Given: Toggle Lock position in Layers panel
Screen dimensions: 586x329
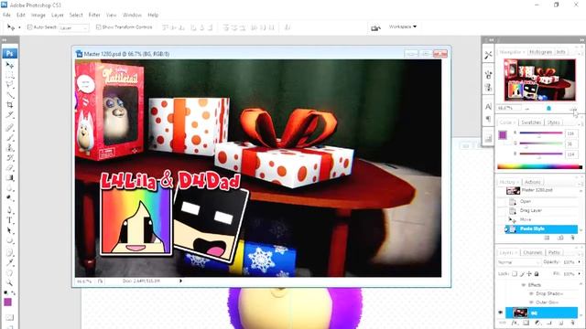Looking at the screenshot, I should 529,274.
